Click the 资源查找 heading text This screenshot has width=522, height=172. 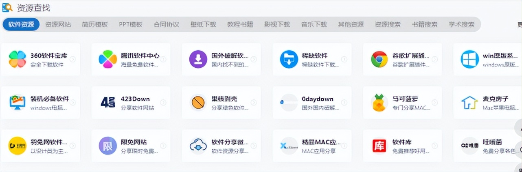(x=33, y=8)
